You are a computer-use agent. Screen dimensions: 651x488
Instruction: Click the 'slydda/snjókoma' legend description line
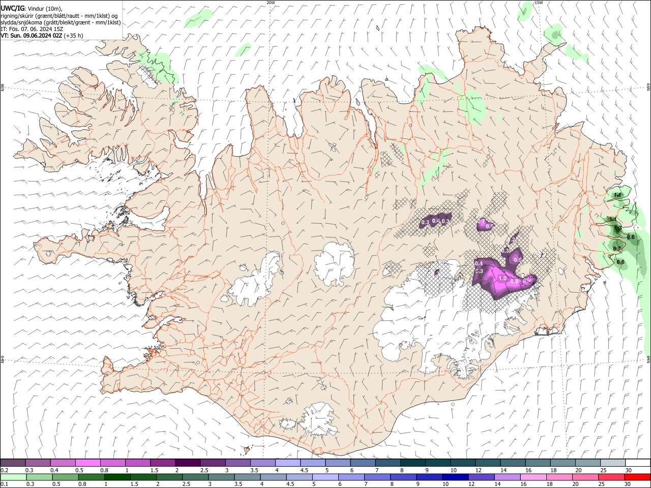click(61, 22)
